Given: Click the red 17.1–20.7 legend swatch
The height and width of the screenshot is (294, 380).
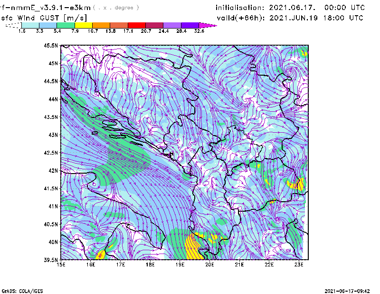Looking at the screenshot, I should point(137,25).
